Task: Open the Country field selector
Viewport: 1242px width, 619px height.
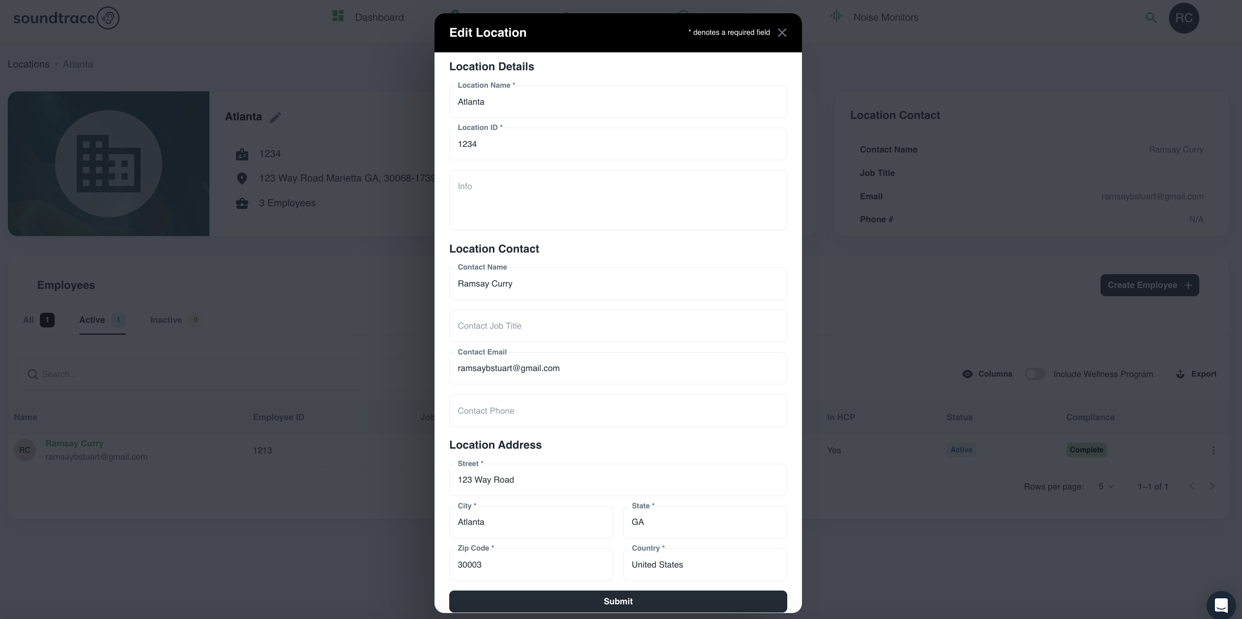Action: tap(705, 564)
